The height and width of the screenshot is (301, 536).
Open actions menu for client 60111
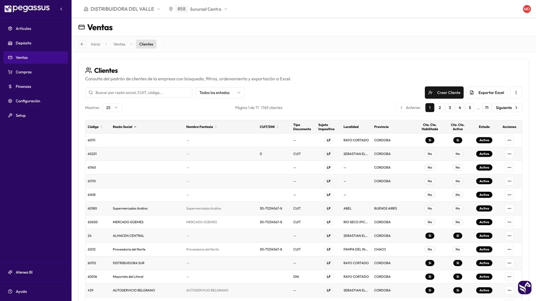509,140
